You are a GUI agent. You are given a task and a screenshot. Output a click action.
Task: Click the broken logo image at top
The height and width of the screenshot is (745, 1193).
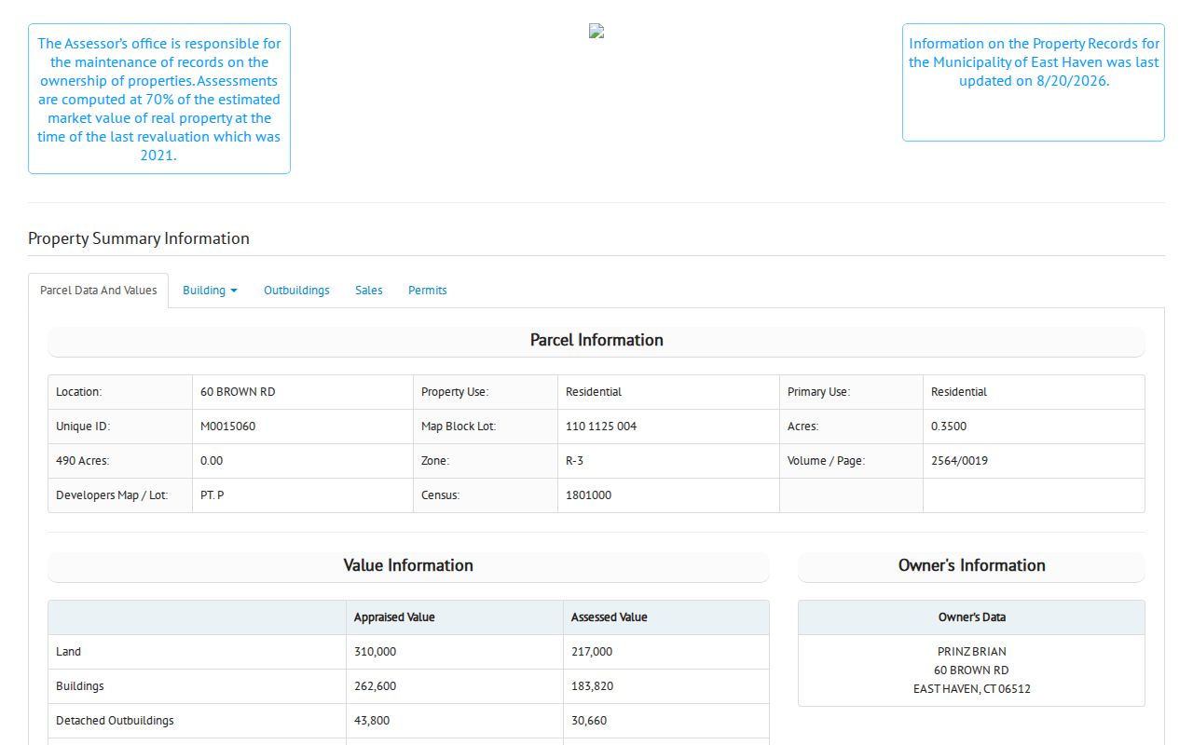tap(596, 31)
